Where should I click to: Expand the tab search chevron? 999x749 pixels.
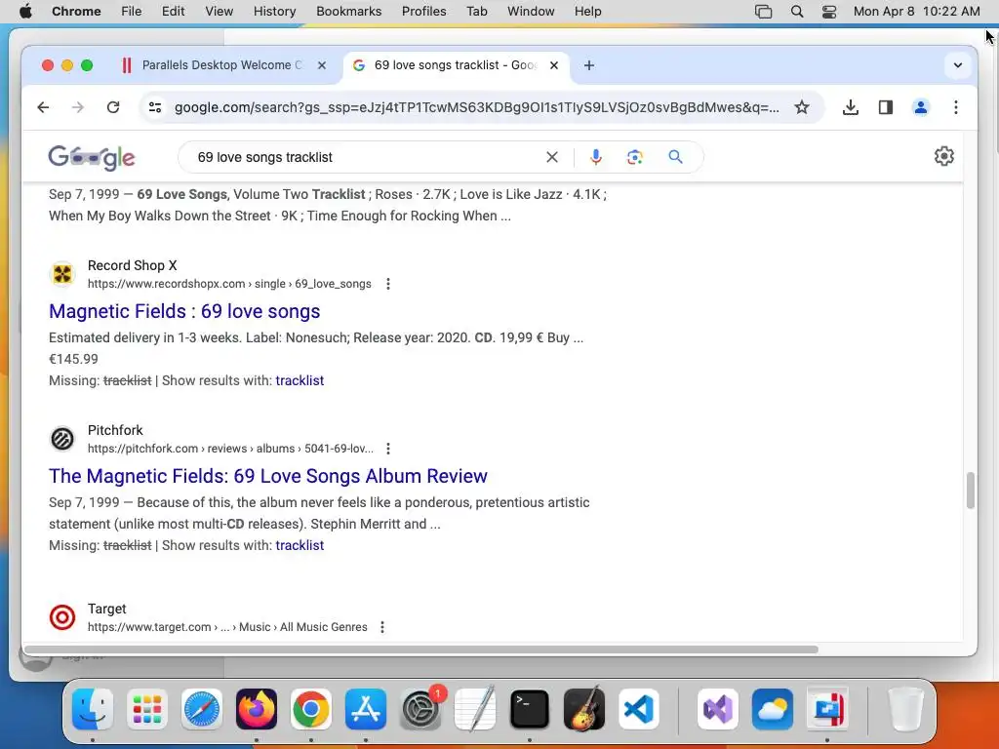tap(958, 65)
